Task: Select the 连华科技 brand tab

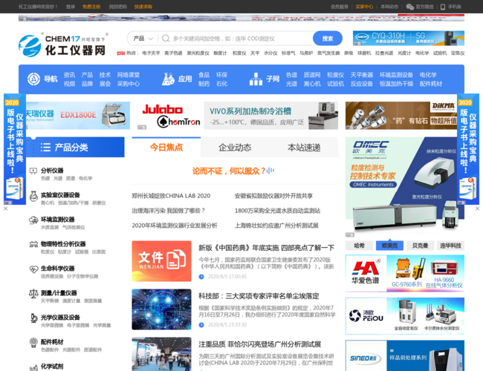Action: [450, 246]
